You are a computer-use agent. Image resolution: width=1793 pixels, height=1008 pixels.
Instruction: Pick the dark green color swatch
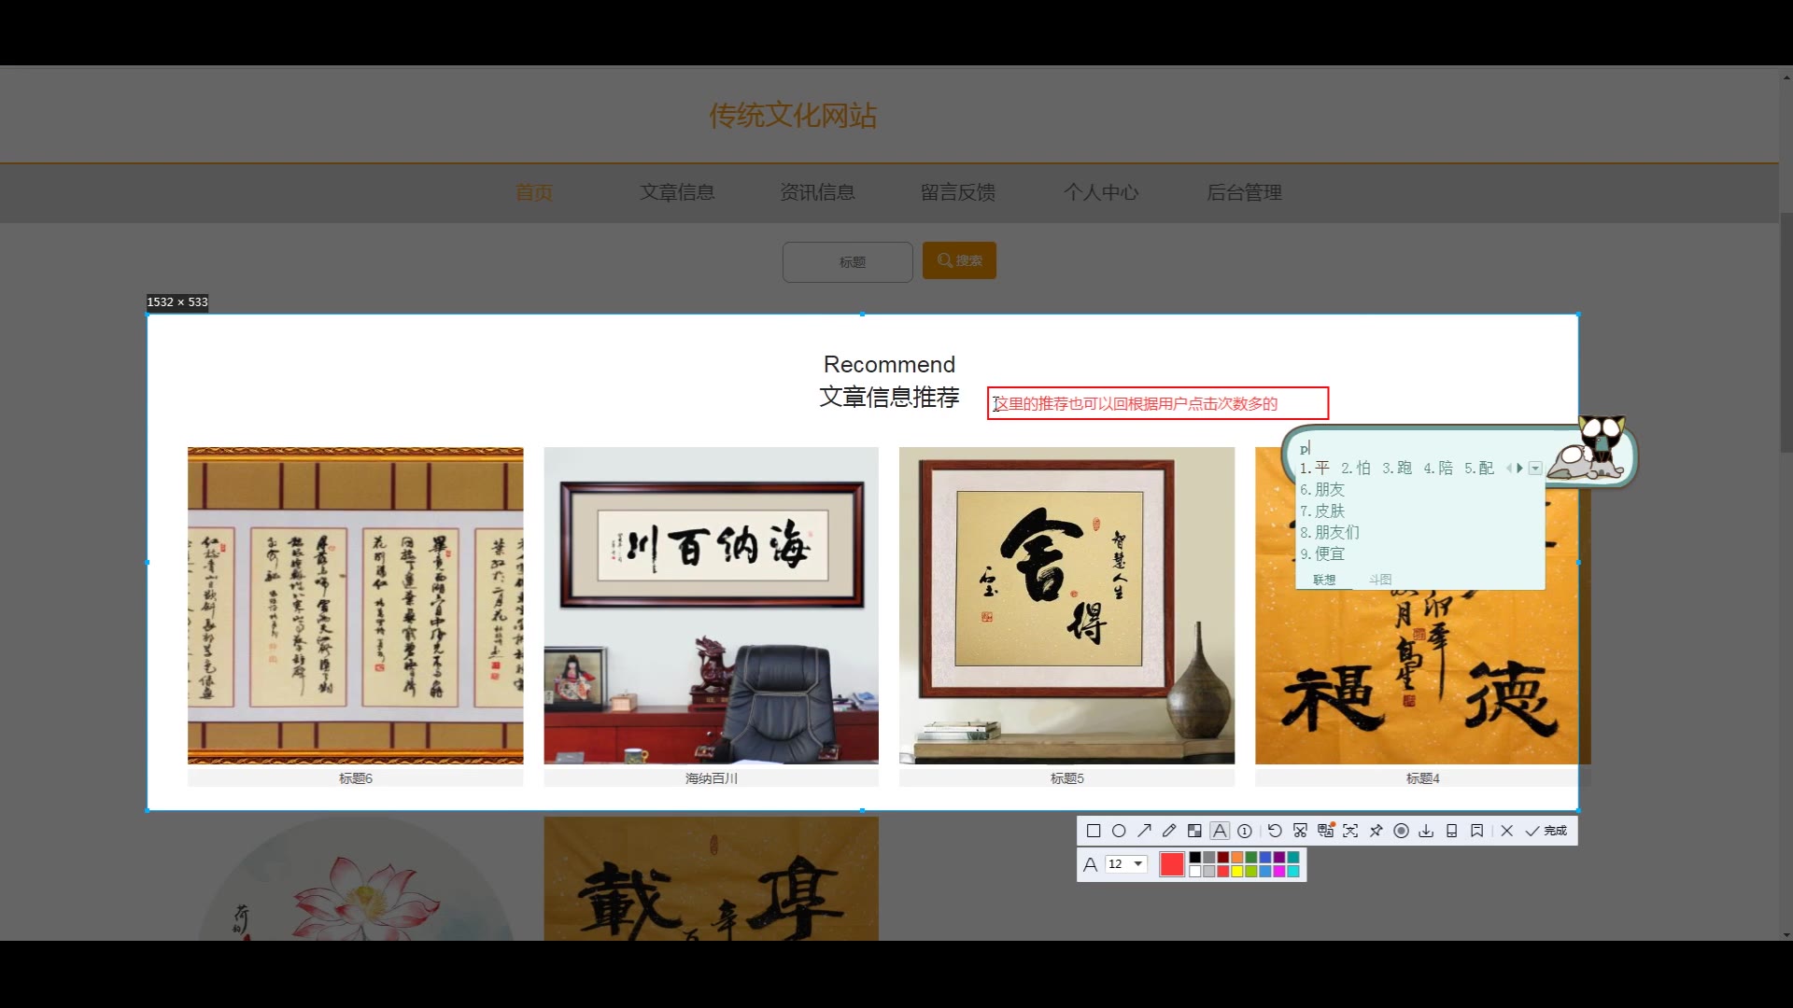(1251, 857)
